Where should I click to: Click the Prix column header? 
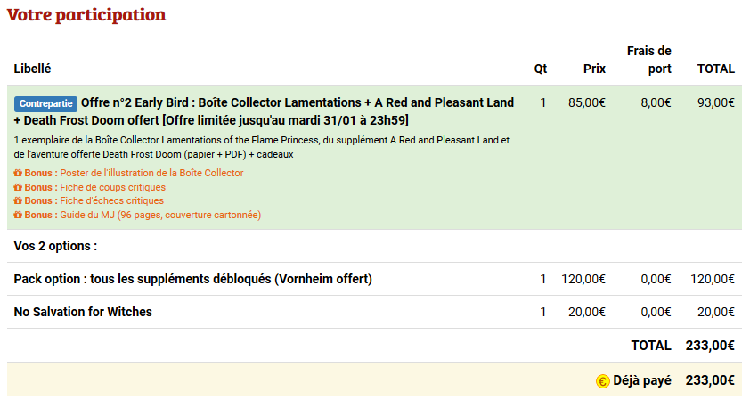[x=594, y=69]
